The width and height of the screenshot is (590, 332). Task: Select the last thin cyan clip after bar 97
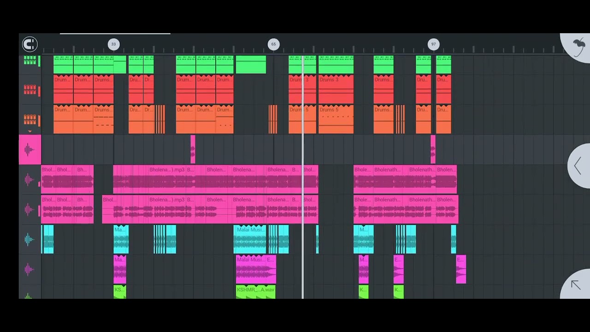click(454, 239)
